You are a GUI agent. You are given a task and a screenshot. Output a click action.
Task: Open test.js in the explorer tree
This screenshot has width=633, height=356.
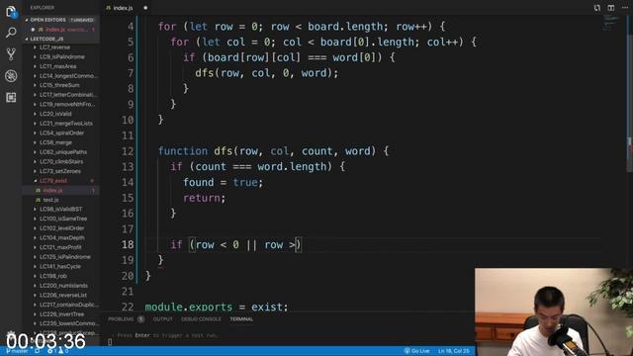click(x=50, y=200)
